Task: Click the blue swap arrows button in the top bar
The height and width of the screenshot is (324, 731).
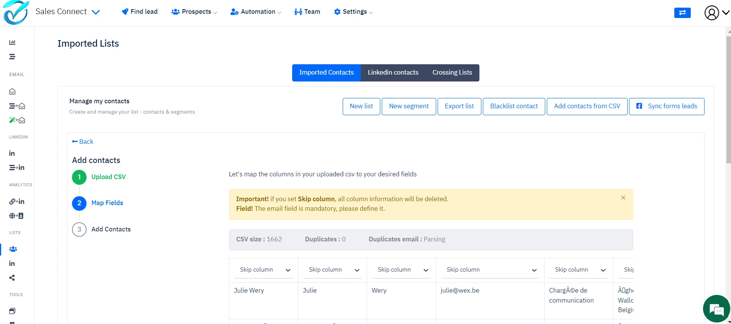Action: [682, 13]
